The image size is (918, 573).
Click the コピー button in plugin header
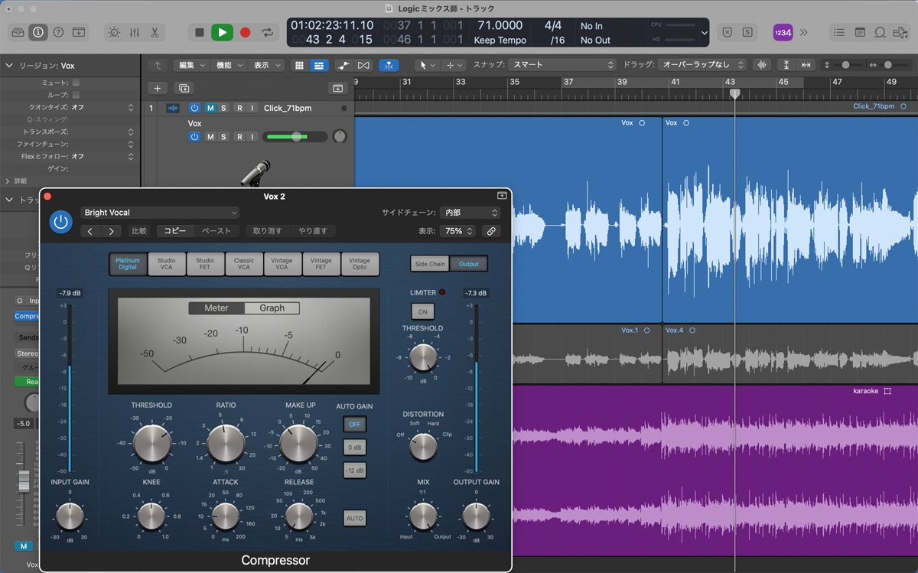pos(175,231)
